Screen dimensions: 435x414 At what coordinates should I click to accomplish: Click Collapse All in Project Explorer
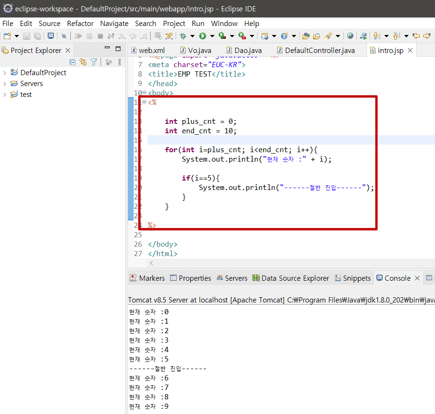[x=73, y=62]
